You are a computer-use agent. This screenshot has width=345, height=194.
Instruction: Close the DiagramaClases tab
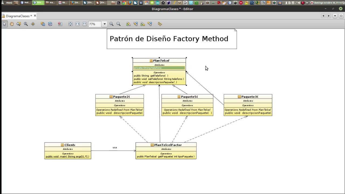click(x=35, y=16)
